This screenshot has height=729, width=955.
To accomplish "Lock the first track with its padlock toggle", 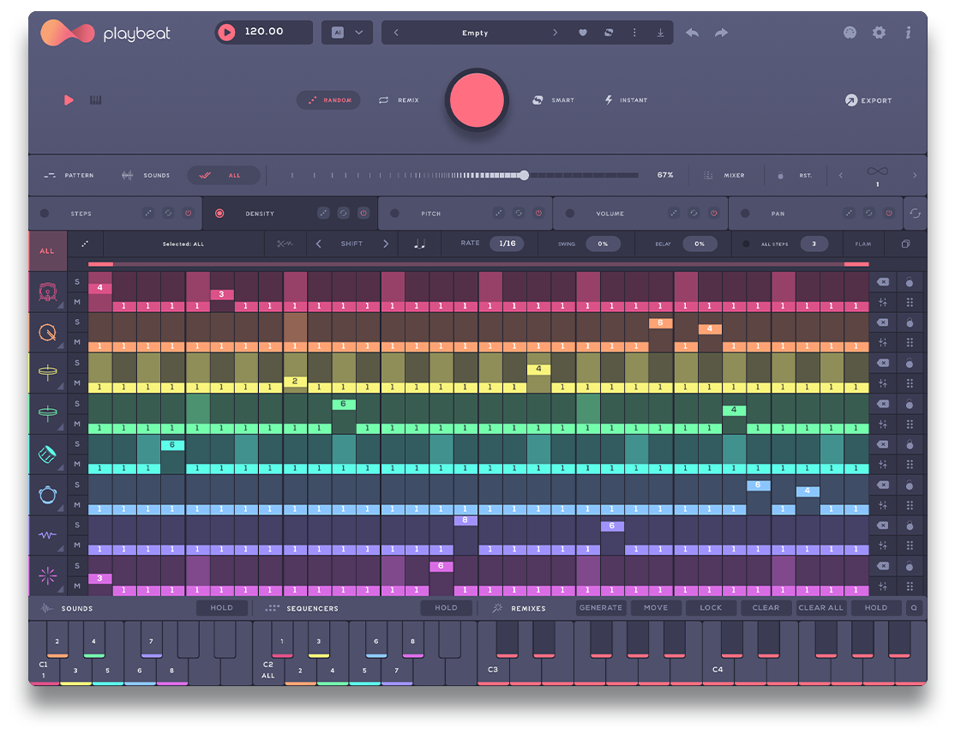I will [908, 283].
